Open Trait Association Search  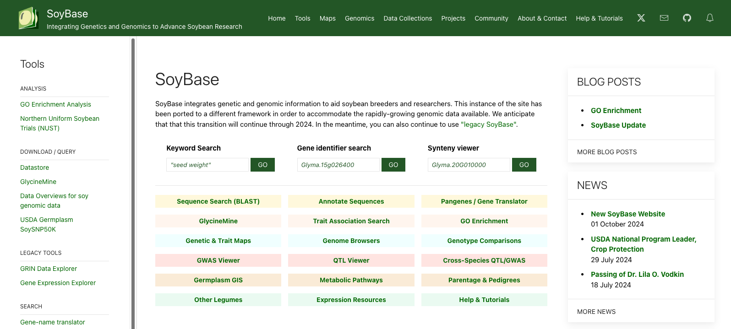click(351, 221)
